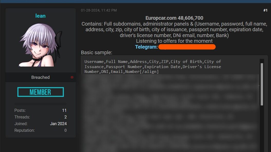
Task: Click the Breached user title text
Action: tap(40, 77)
